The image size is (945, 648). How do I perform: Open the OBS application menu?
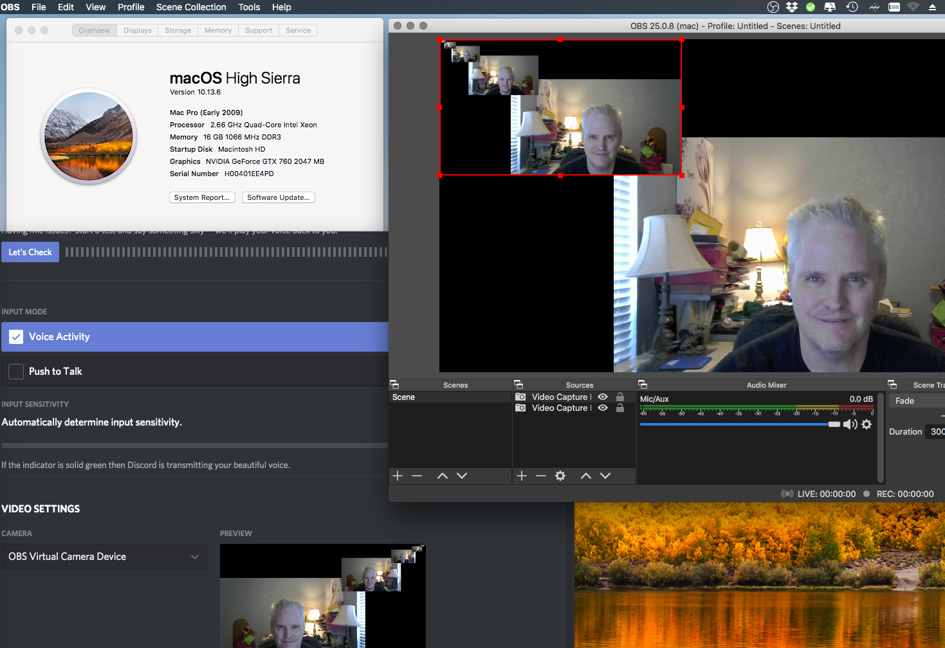[x=10, y=7]
